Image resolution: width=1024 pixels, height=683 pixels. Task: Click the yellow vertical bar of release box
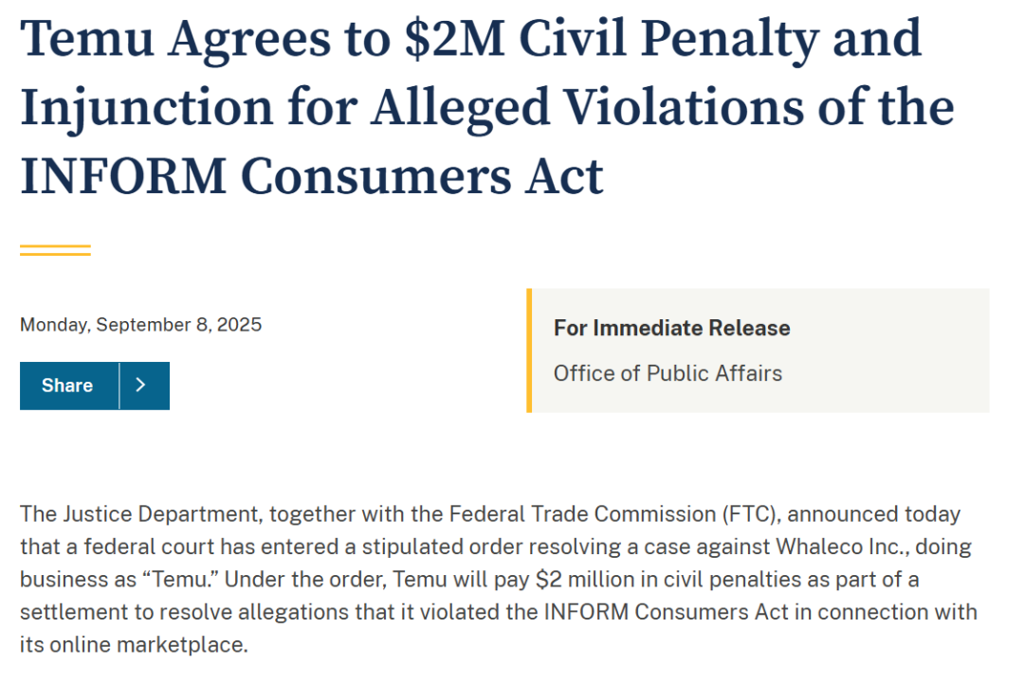coord(529,350)
